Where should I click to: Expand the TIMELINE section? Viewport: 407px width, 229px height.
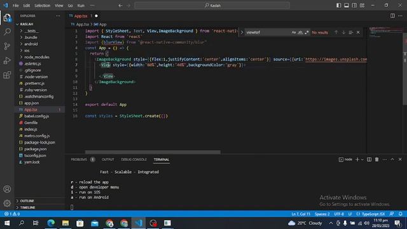[x=39, y=207]
